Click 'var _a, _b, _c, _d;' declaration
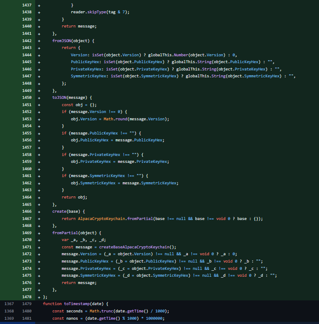 click(x=84, y=240)
